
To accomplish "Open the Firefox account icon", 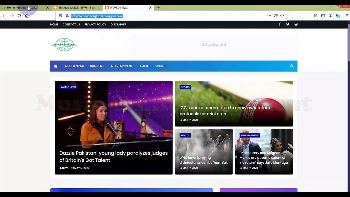I will (x=330, y=16).
